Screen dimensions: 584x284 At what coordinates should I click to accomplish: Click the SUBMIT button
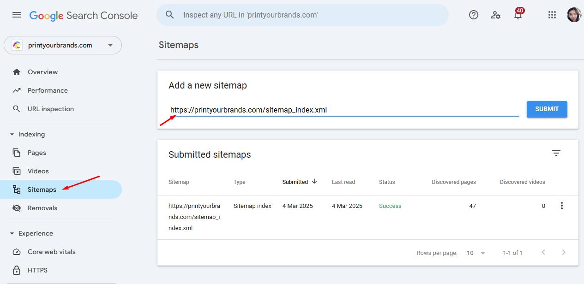(547, 109)
